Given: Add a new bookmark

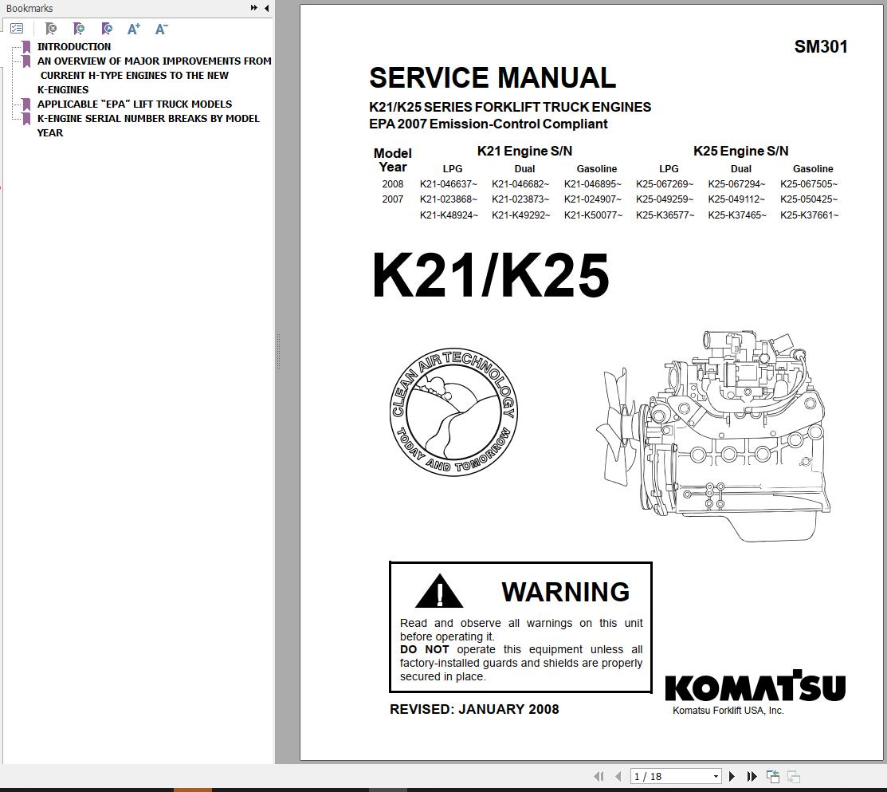Looking at the screenshot, I should (x=79, y=28).
